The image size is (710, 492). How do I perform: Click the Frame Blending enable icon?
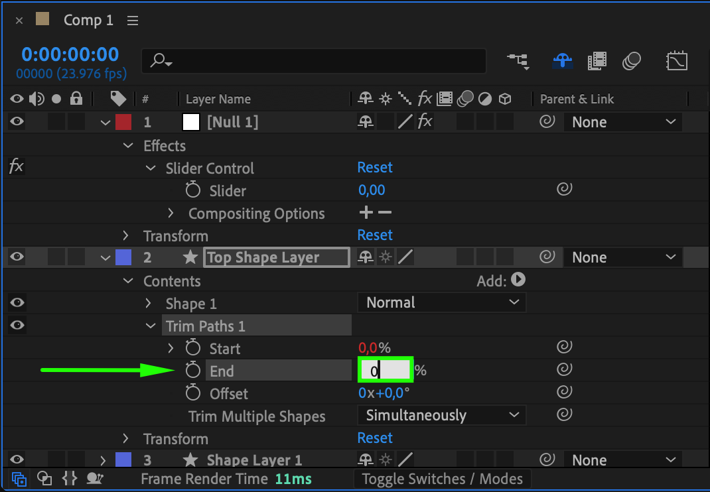pos(597,62)
